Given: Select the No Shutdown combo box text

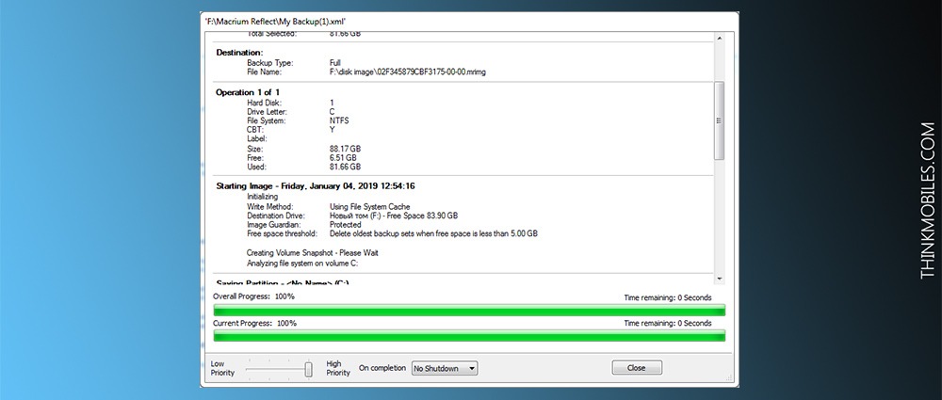Looking at the screenshot, I should [436, 368].
